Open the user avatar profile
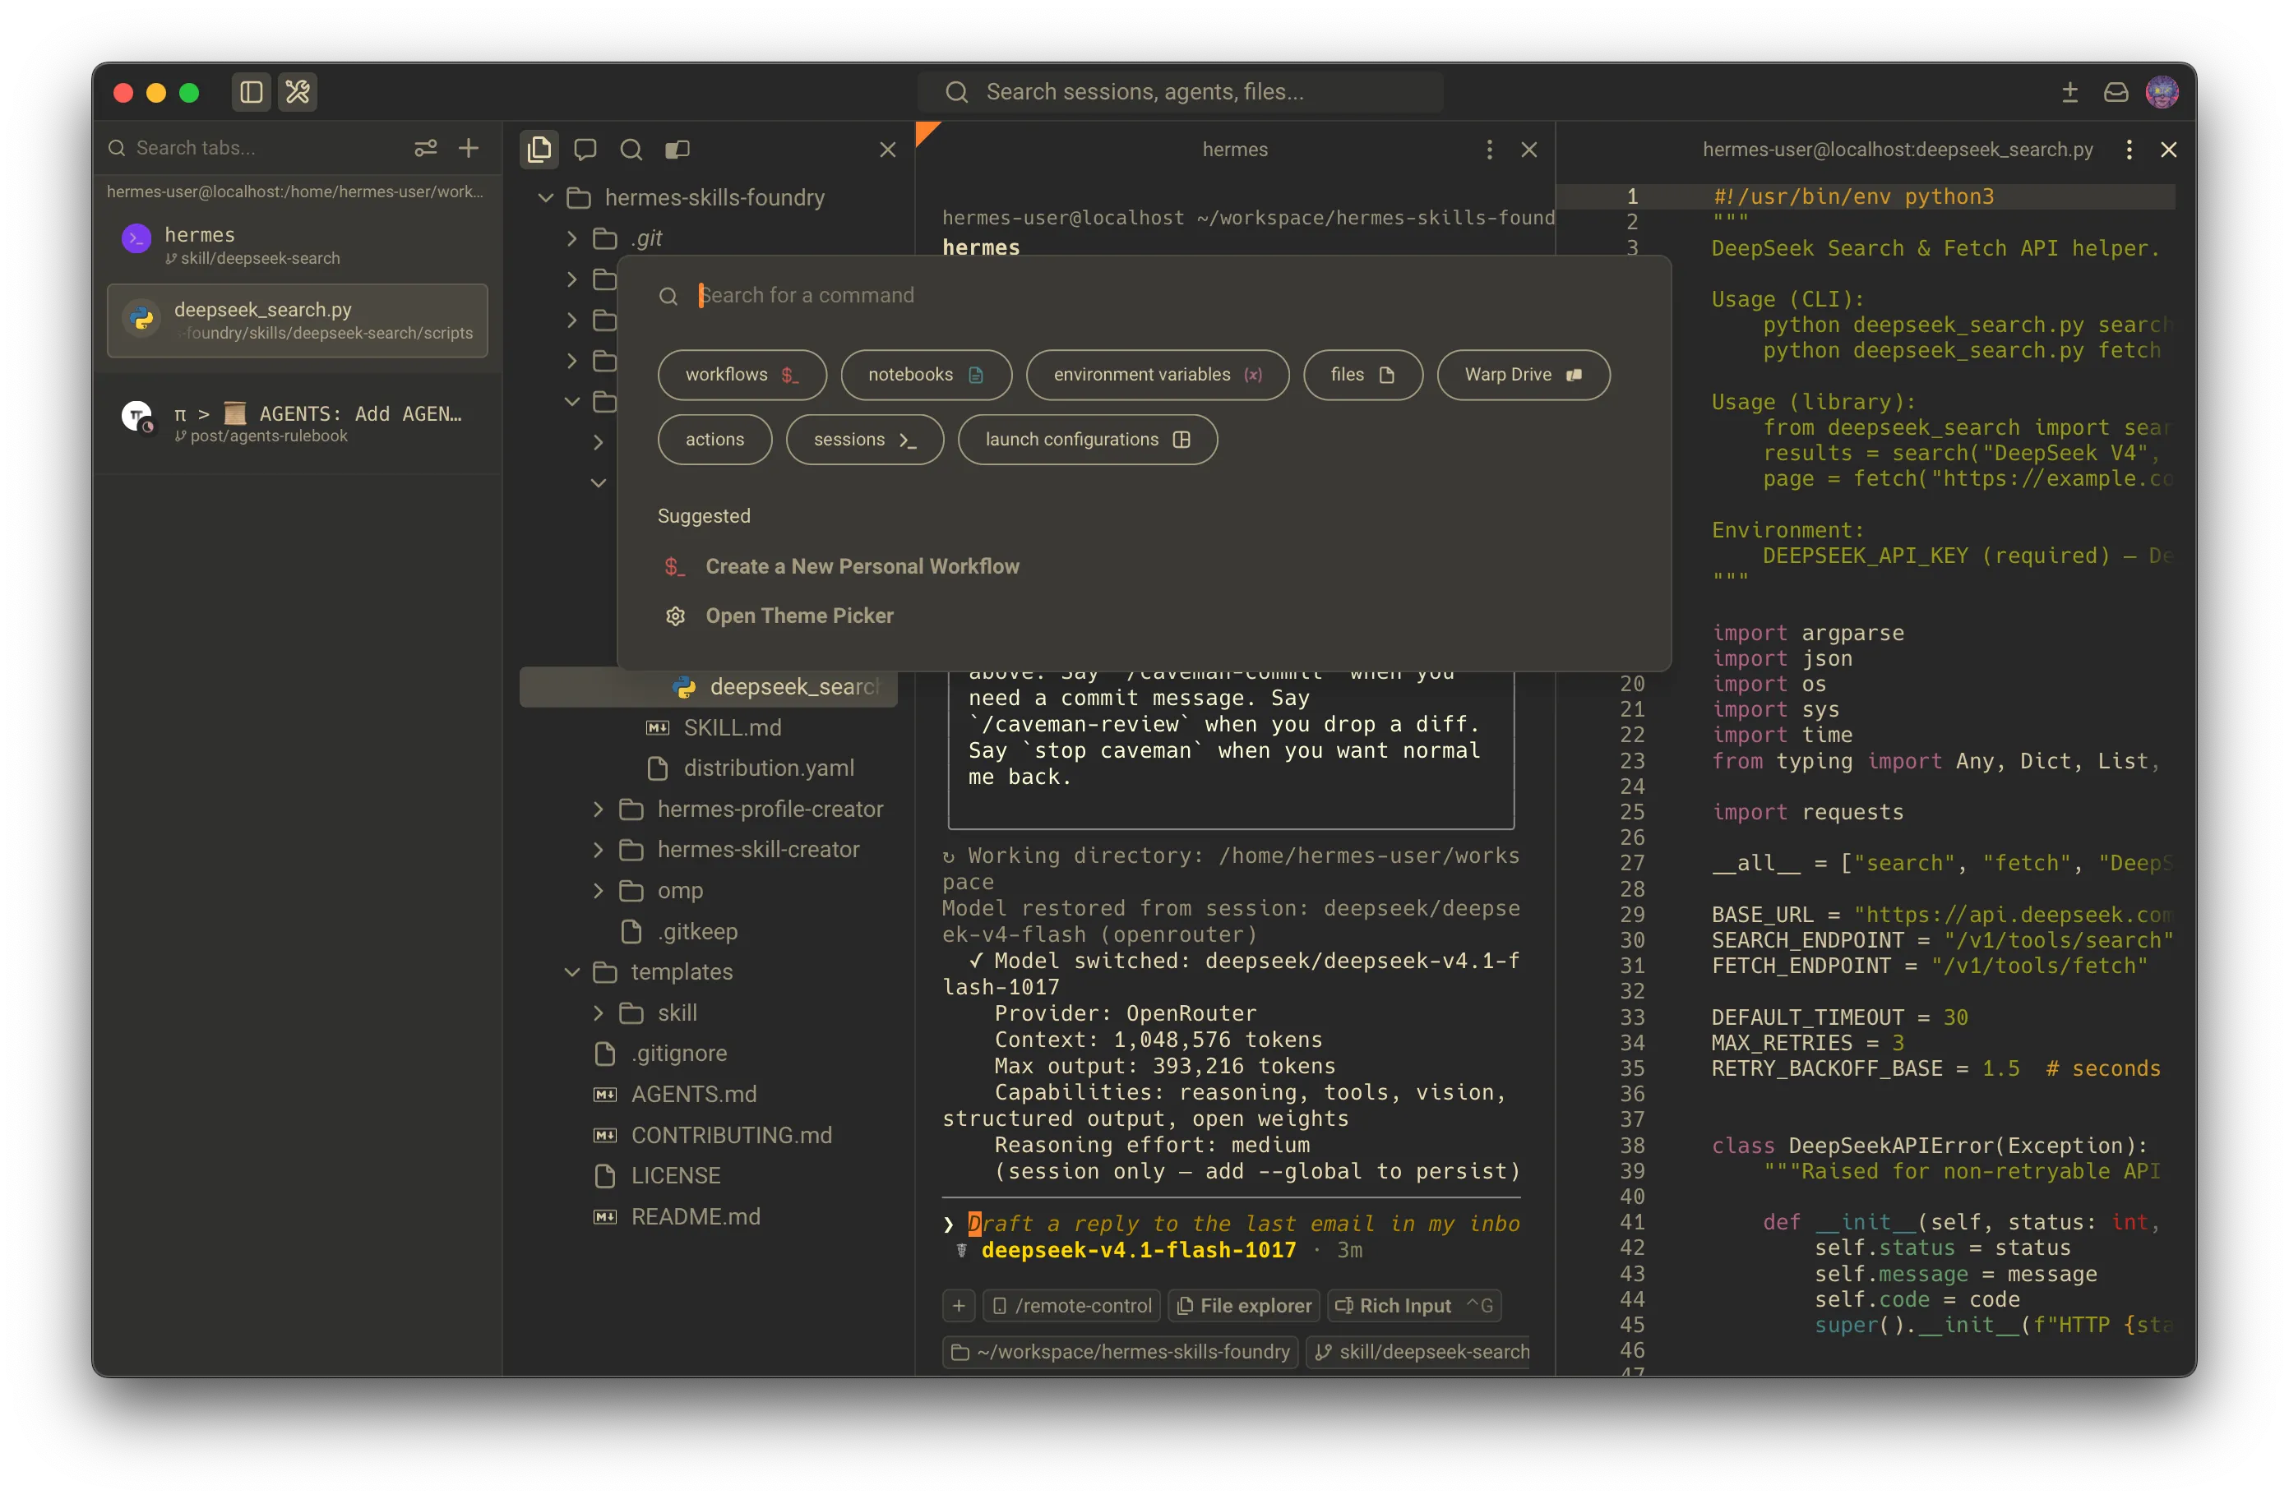 click(x=2161, y=92)
